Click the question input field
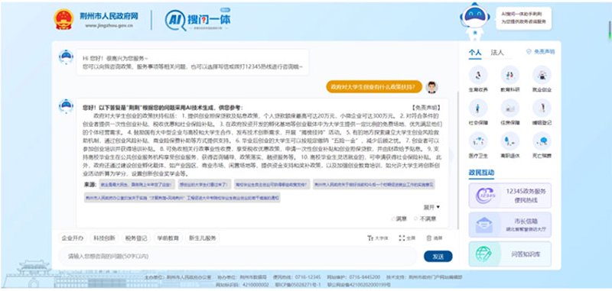Image resolution: width=612 pixels, height=291 pixels. [x=238, y=257]
